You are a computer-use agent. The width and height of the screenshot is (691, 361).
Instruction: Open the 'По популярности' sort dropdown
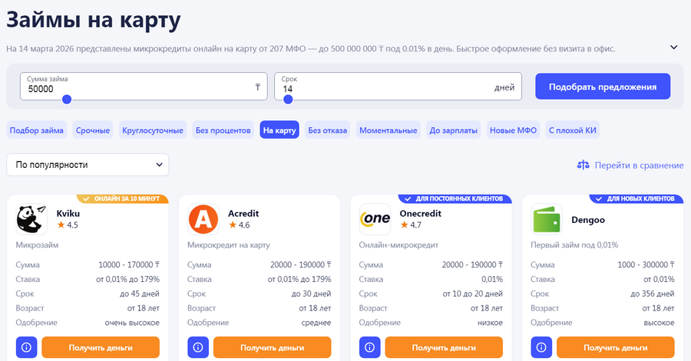point(88,165)
